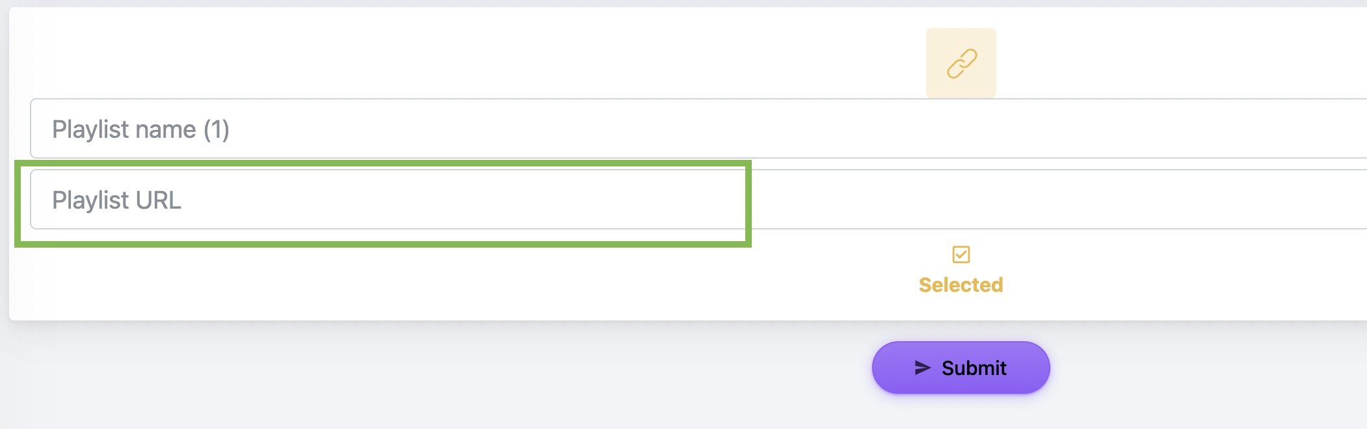The image size is (1367, 429).
Task: Submit the playlist form
Action: click(961, 368)
